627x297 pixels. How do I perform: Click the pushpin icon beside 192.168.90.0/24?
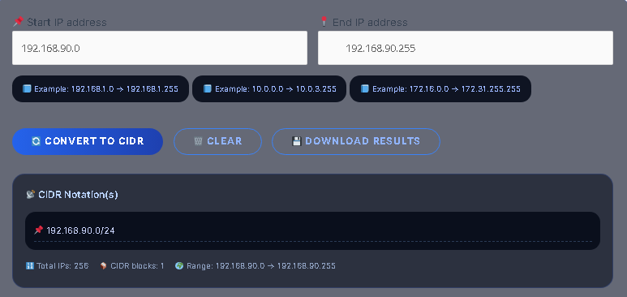click(38, 230)
